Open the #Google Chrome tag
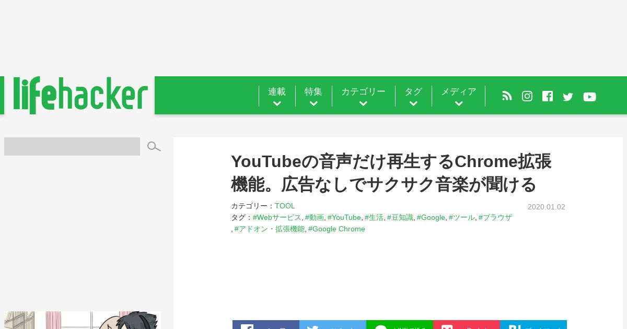This screenshot has height=329, width=627. (336, 229)
